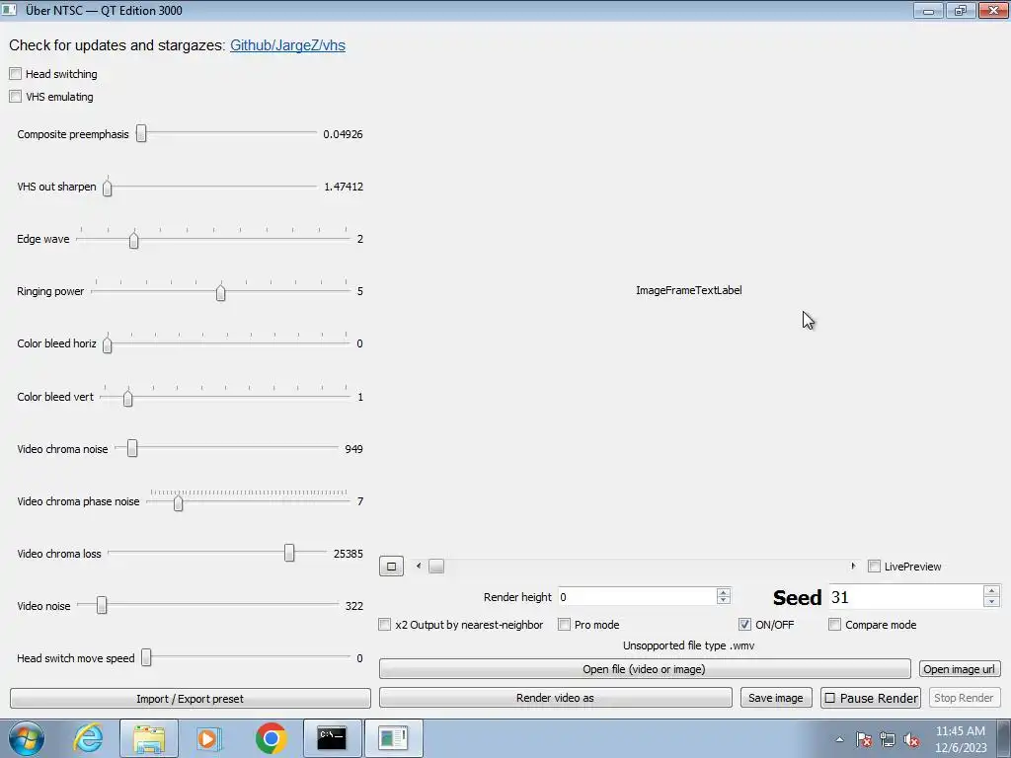Click the Video chroma phase noise slider handle

point(178,502)
